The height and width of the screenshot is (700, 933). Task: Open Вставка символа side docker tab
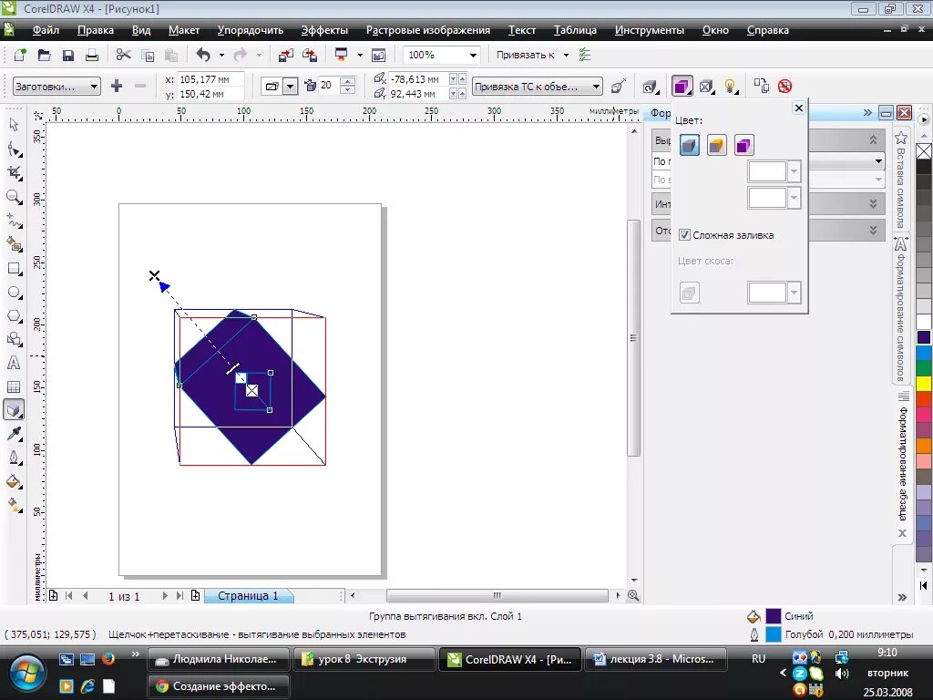[901, 180]
